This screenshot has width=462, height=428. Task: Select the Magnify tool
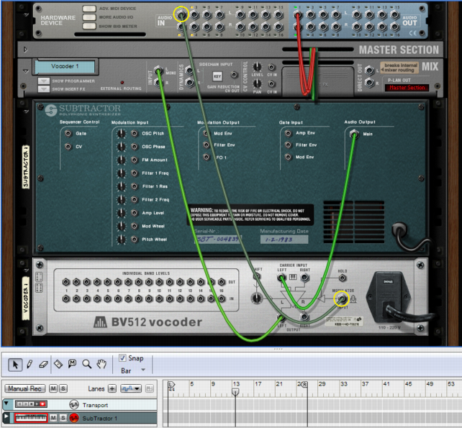pyautogui.click(x=86, y=364)
